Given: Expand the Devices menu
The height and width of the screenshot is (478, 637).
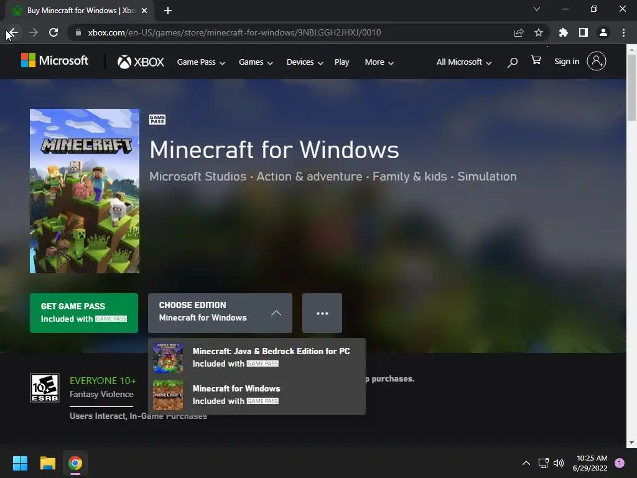Looking at the screenshot, I should [305, 62].
